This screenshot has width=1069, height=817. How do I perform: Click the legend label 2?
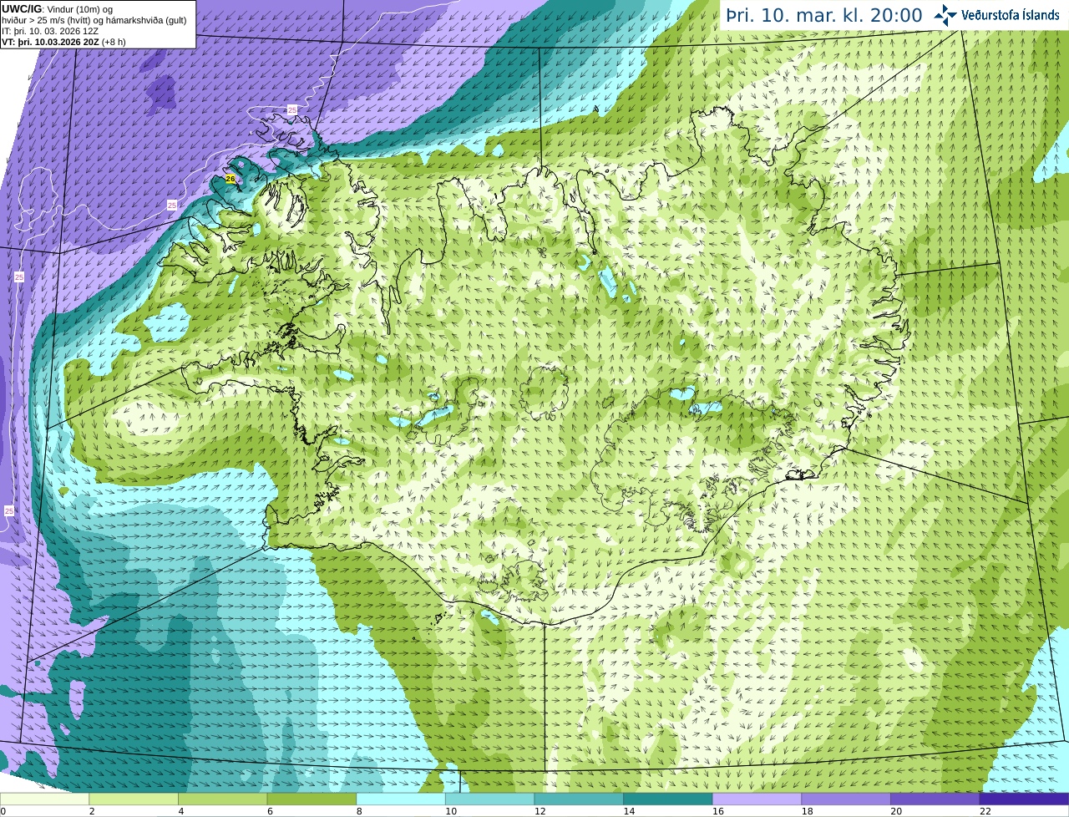[92, 811]
